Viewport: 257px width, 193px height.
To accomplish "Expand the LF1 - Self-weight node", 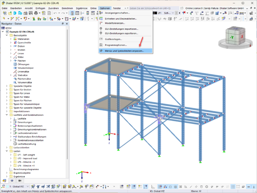I will click(x=11, y=155).
